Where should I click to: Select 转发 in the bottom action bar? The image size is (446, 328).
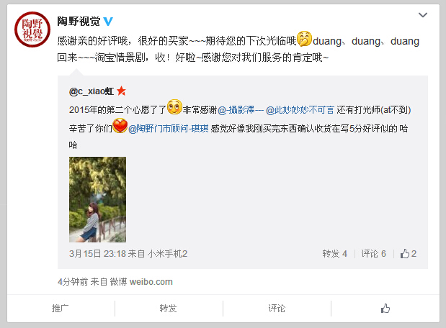[x=169, y=309]
